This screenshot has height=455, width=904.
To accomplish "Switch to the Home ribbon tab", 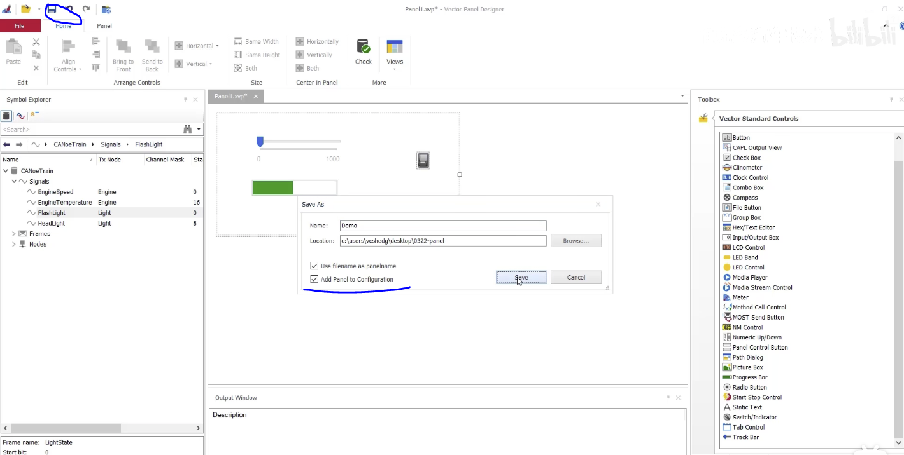I will click(64, 26).
